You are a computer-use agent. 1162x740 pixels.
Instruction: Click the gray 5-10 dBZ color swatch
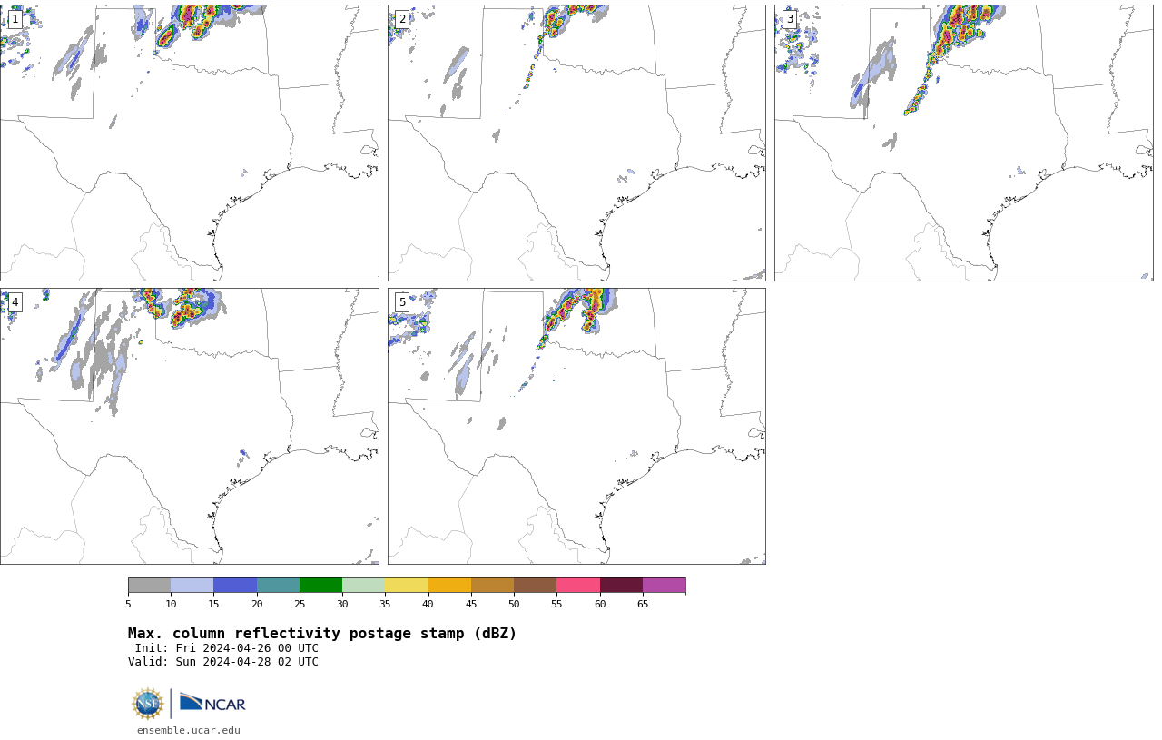[149, 586]
